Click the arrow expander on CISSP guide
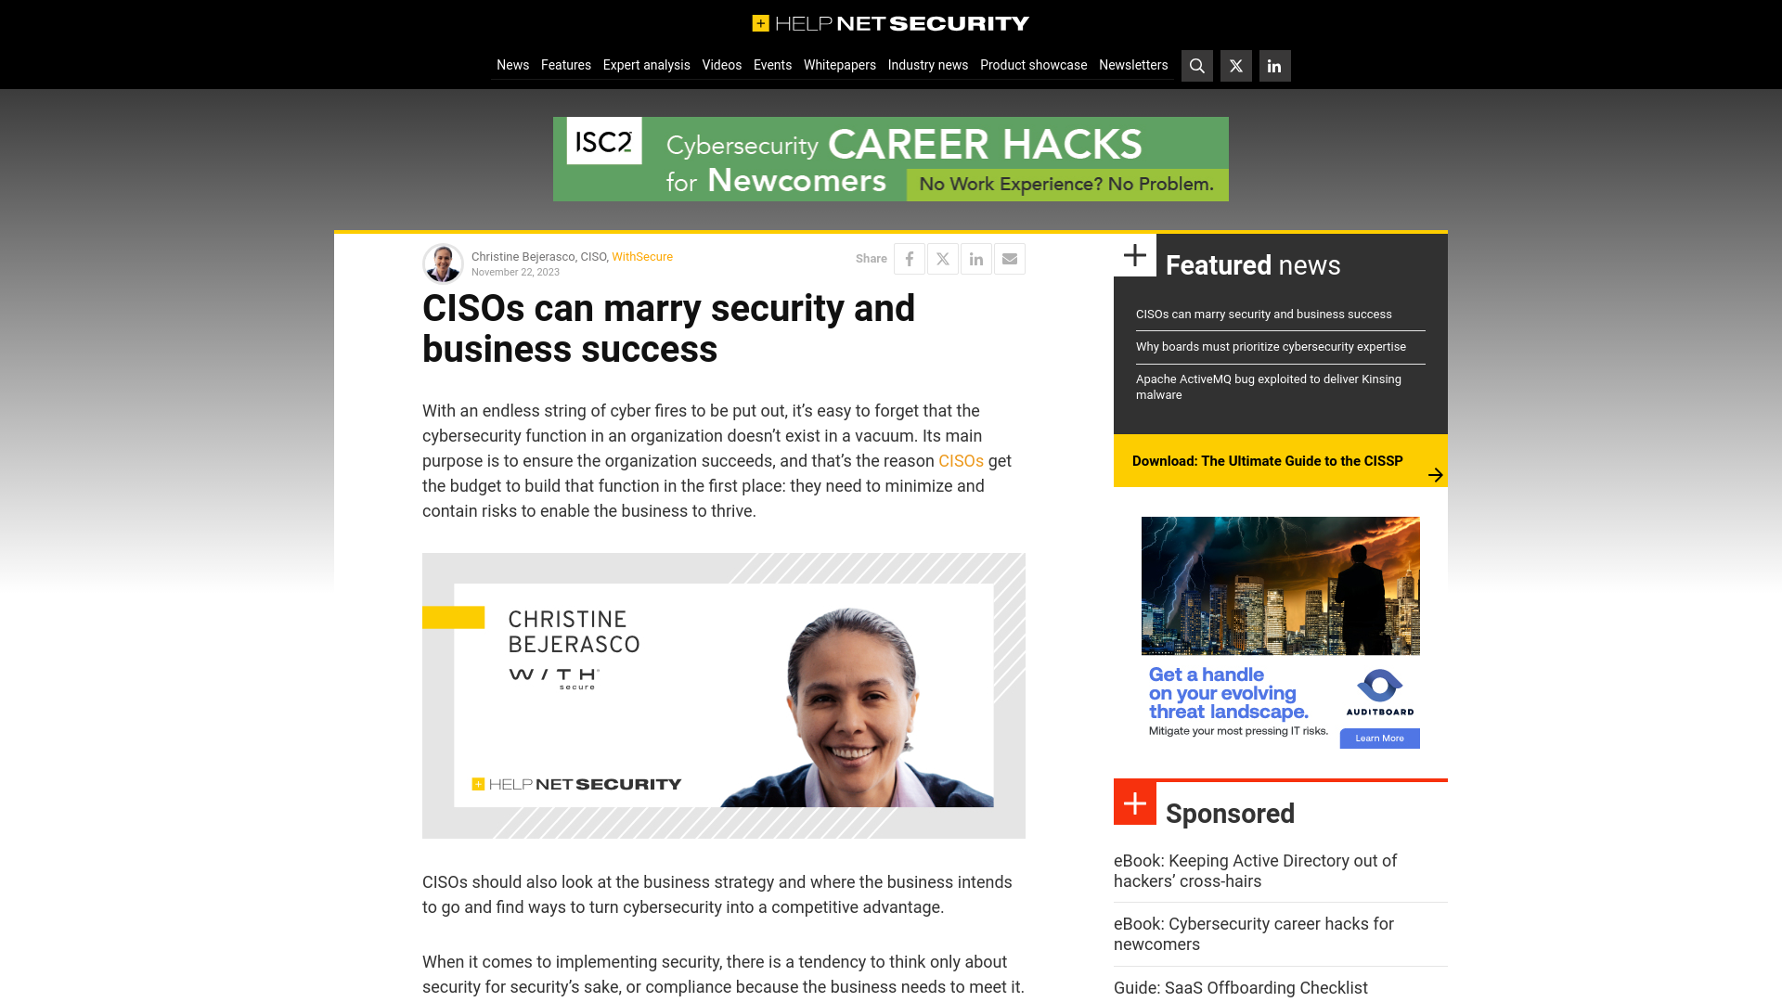 (x=1434, y=475)
